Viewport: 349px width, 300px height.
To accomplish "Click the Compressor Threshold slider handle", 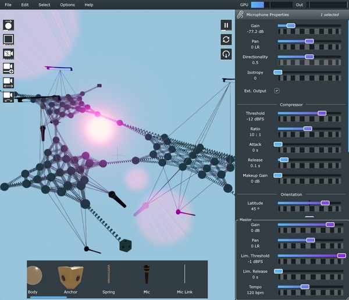I will (x=322, y=113).
